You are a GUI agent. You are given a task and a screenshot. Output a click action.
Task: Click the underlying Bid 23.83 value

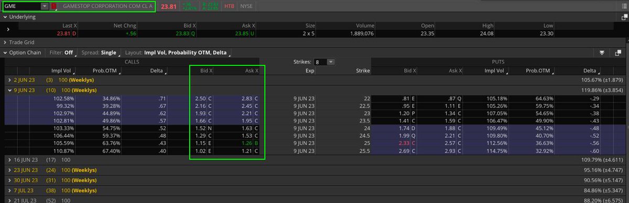pyautogui.click(x=182, y=33)
